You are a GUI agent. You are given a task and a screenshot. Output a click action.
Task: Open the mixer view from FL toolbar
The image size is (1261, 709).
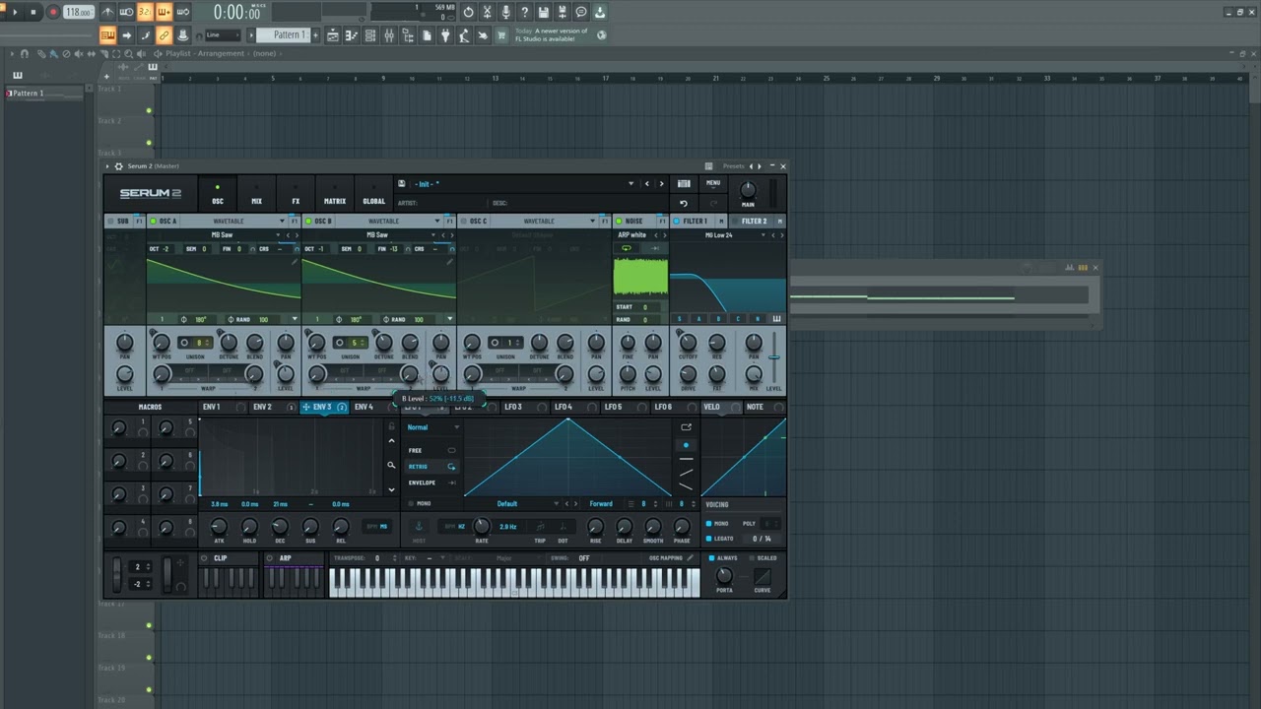tap(389, 35)
